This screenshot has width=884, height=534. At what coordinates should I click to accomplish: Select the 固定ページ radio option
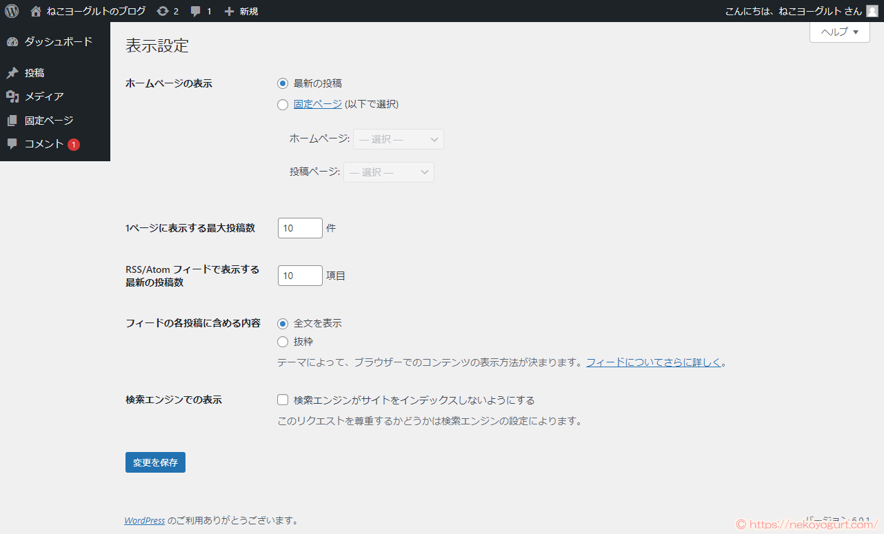282,104
